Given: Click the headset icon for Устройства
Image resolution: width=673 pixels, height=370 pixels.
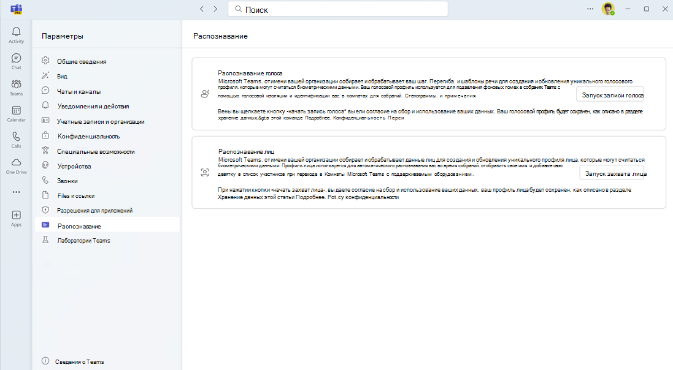Looking at the screenshot, I should [x=45, y=165].
